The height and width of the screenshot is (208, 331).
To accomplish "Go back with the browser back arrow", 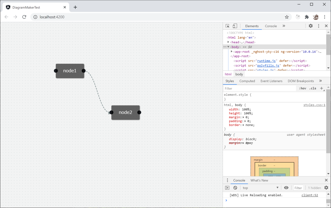I will point(6,17).
